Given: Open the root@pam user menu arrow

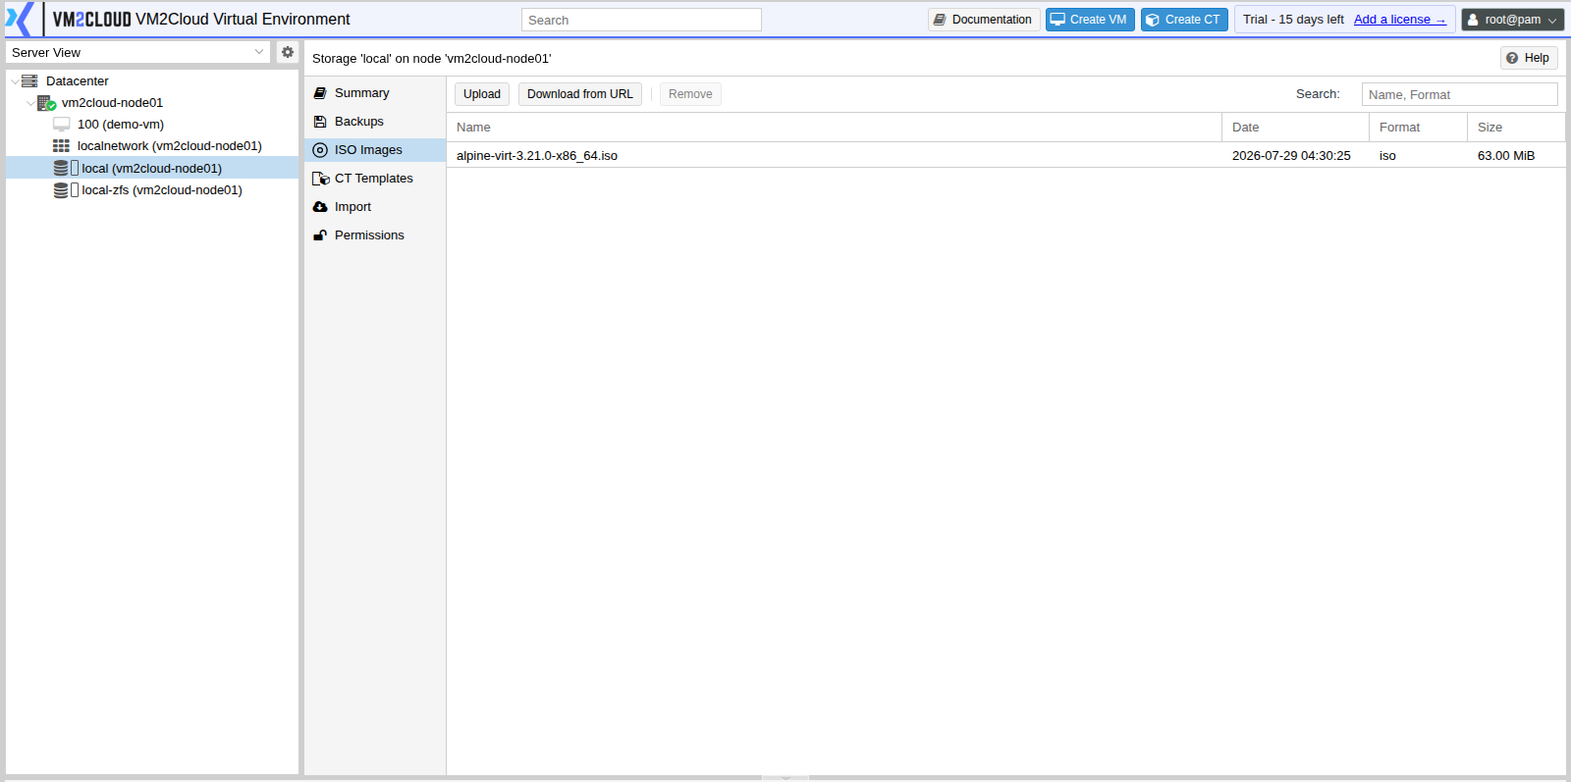Looking at the screenshot, I should point(1552,21).
